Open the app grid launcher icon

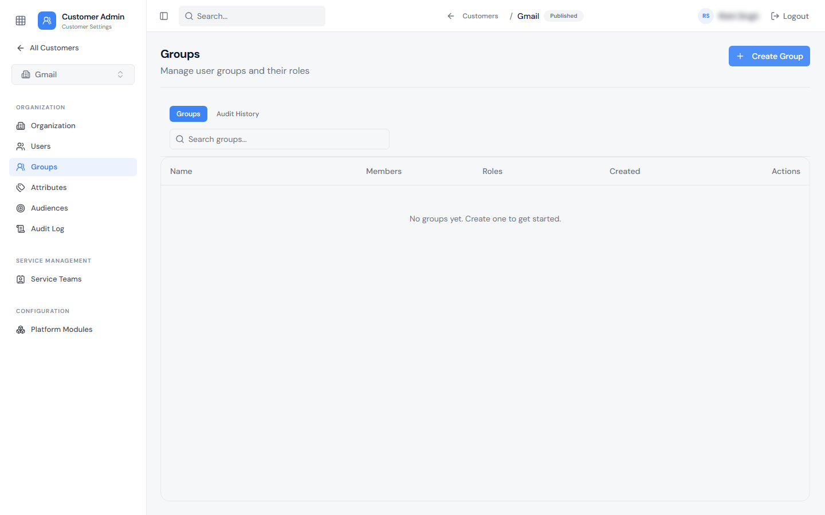pos(21,21)
